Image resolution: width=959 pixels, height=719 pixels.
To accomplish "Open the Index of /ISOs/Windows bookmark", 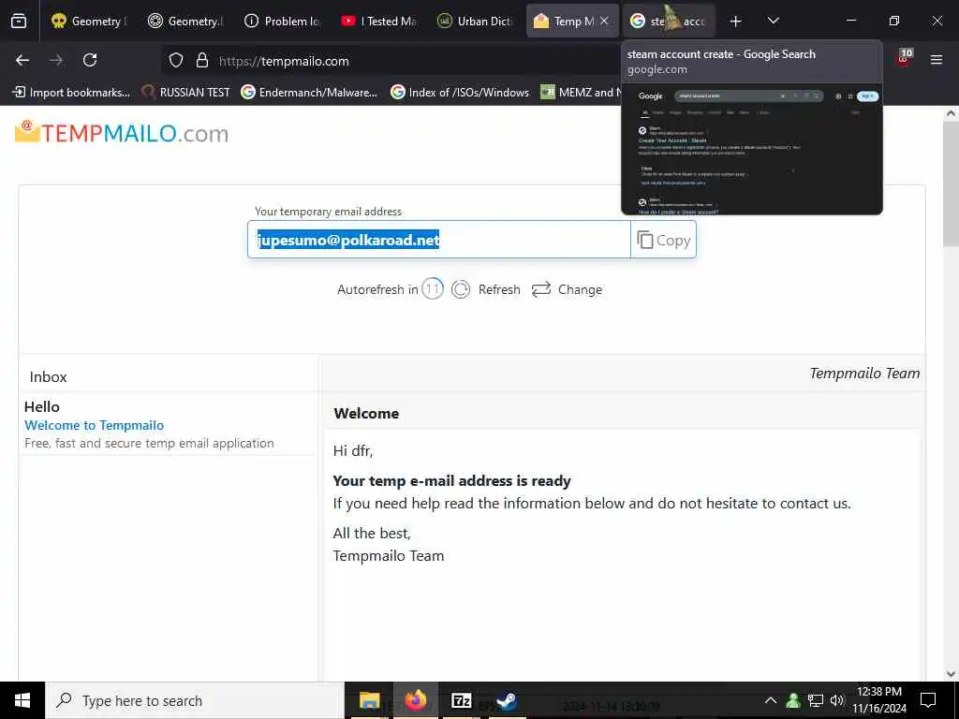I will [460, 93].
